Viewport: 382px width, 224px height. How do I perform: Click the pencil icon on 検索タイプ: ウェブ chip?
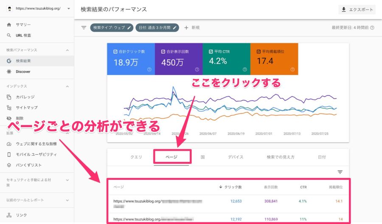click(x=129, y=28)
